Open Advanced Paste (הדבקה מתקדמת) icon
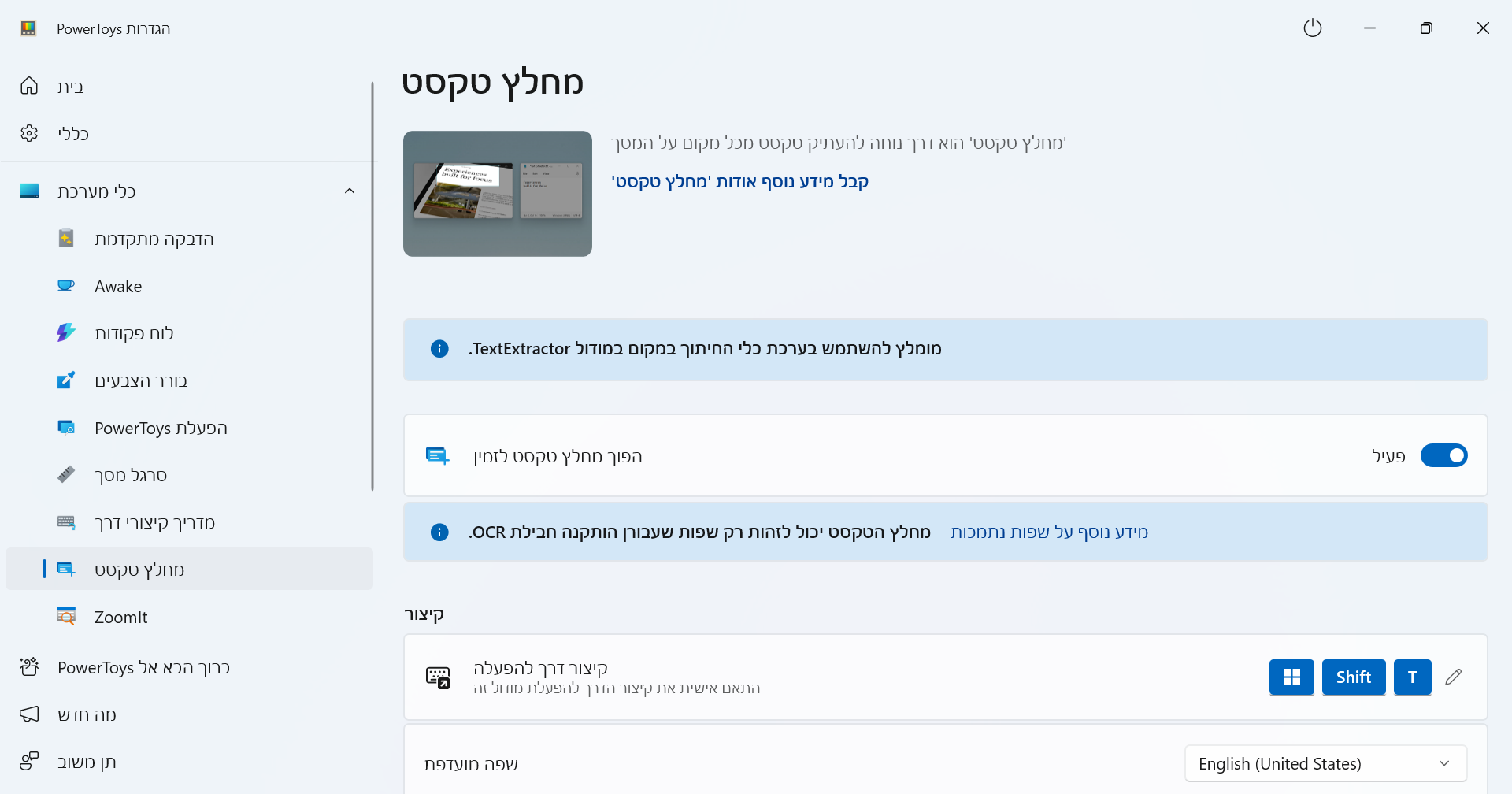The height and width of the screenshot is (794, 1512). click(66, 238)
